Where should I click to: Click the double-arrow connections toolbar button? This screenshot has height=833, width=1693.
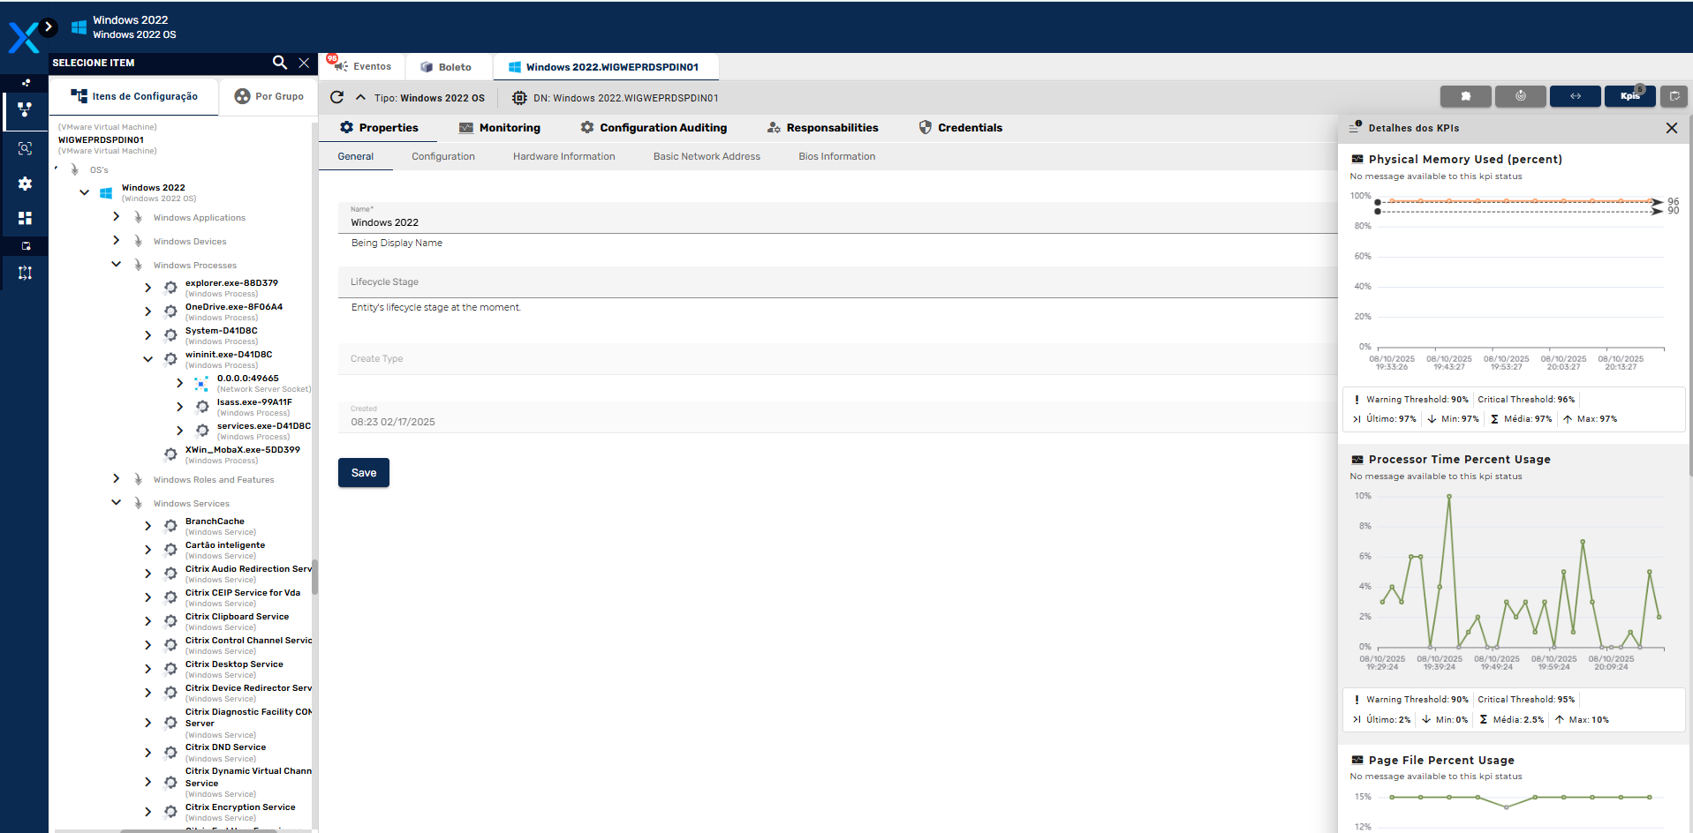[1575, 96]
